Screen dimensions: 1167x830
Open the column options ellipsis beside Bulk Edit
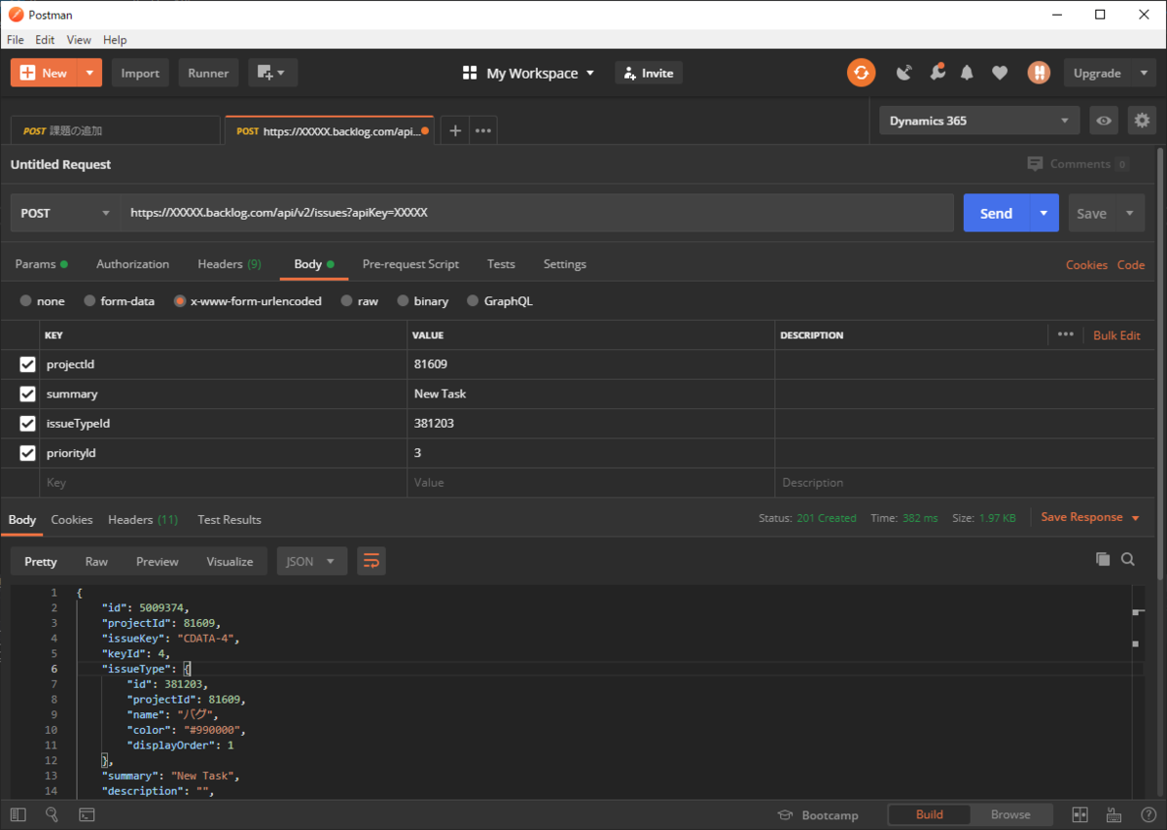tap(1066, 334)
